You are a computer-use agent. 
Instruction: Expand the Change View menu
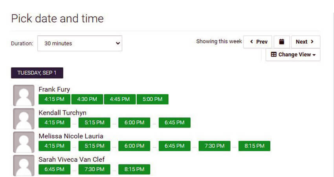[x=293, y=55]
